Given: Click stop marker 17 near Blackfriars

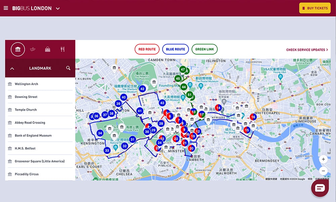Looking at the screenshot, I should [202, 114].
